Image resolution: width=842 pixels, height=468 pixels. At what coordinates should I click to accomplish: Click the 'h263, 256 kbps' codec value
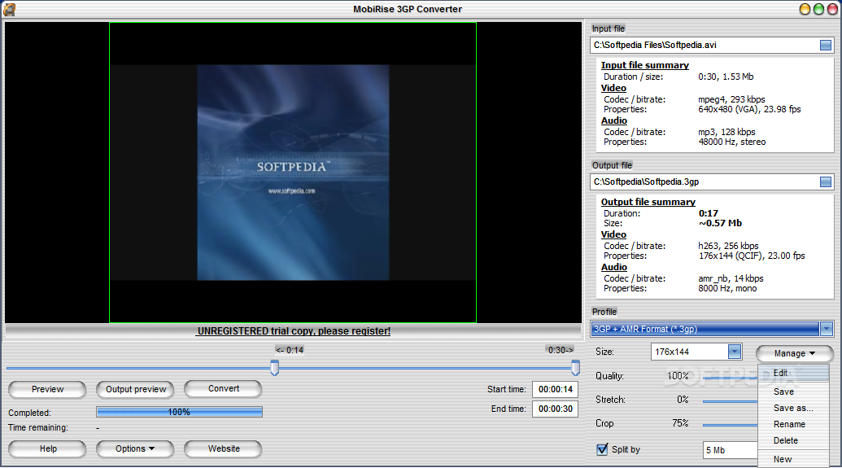coord(728,246)
